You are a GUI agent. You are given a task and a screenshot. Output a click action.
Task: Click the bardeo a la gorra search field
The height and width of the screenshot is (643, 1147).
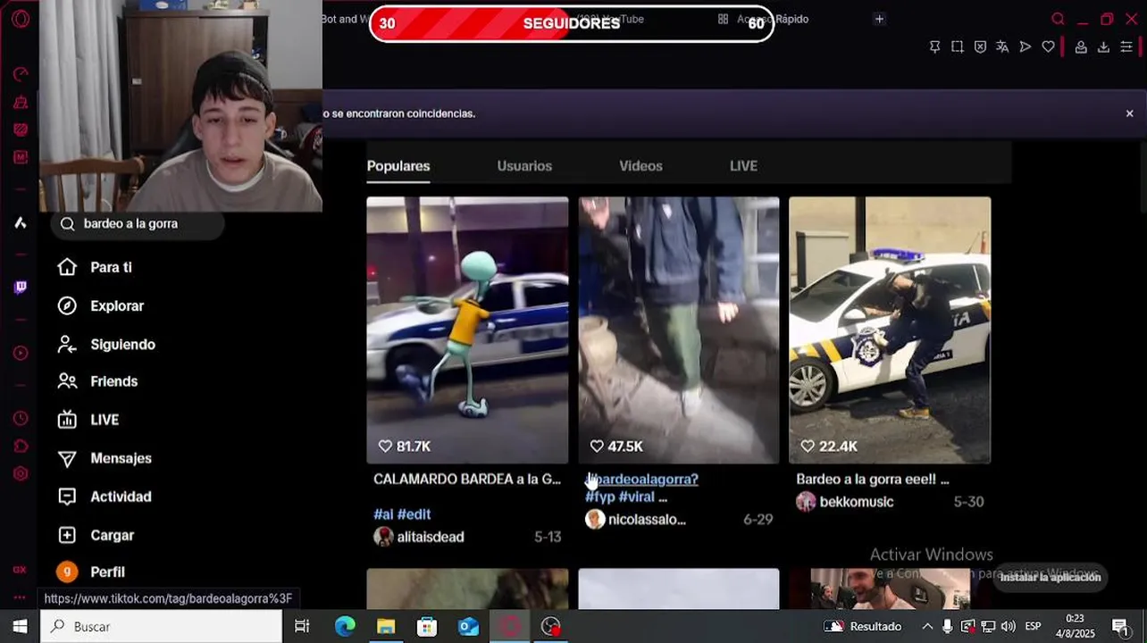138,224
